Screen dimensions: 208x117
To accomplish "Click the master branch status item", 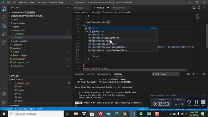I will pos(7,109).
